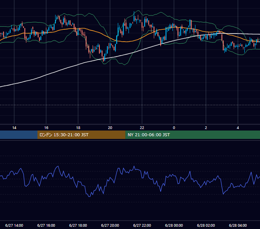Click the 20 hour label on price chart axis

110,128
